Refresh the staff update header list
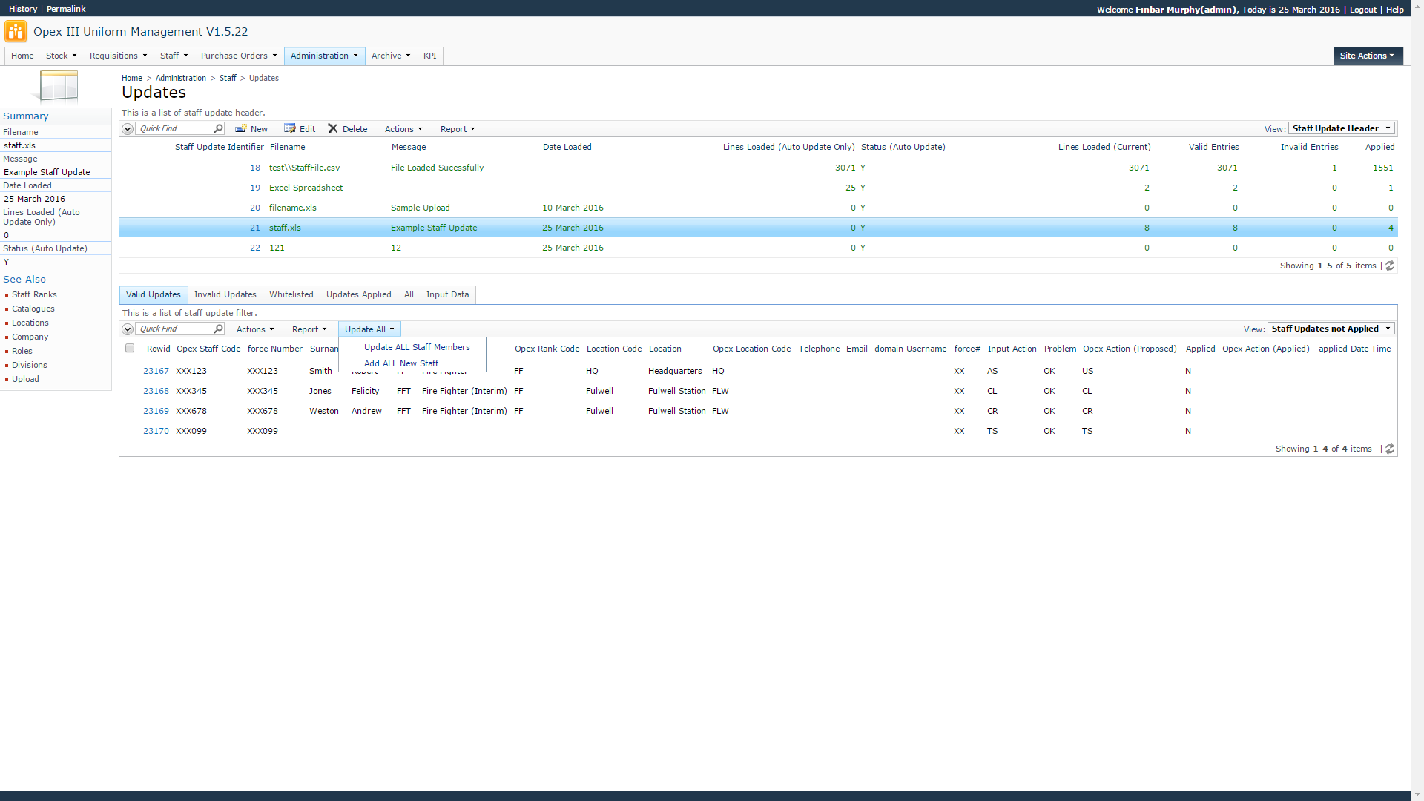The height and width of the screenshot is (801, 1424). (1390, 266)
